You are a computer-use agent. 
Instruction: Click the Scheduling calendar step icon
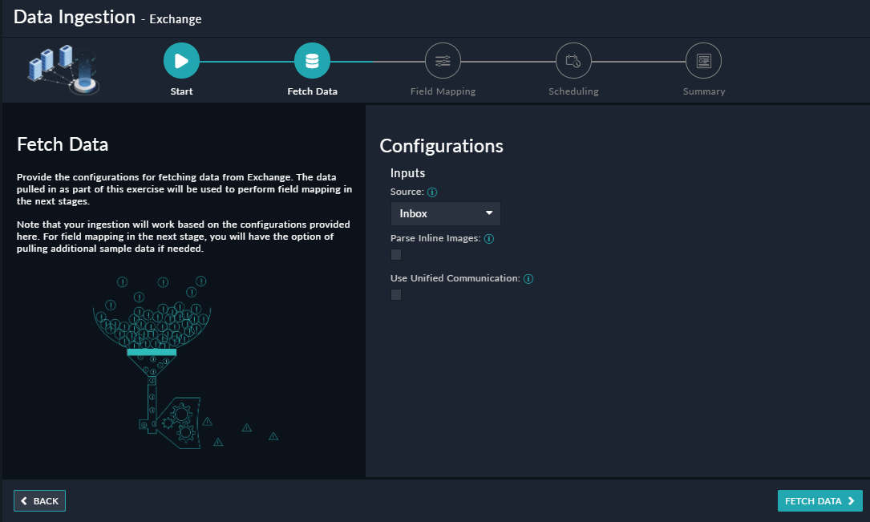573,61
